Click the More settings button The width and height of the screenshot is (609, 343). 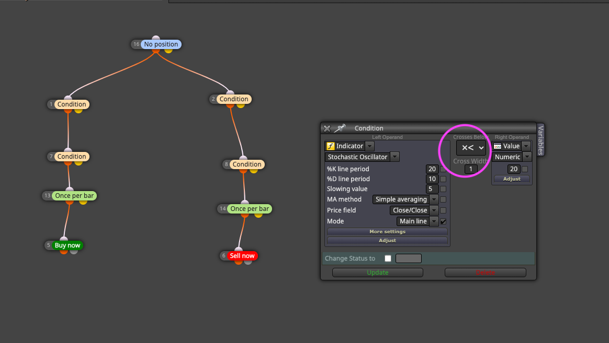point(387,232)
